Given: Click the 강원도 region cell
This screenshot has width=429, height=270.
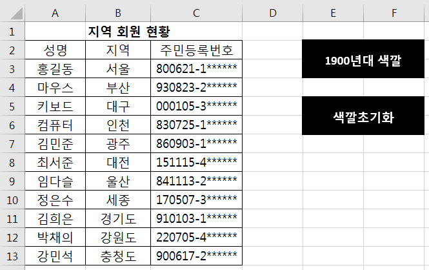Looking at the screenshot, I should (x=118, y=238).
